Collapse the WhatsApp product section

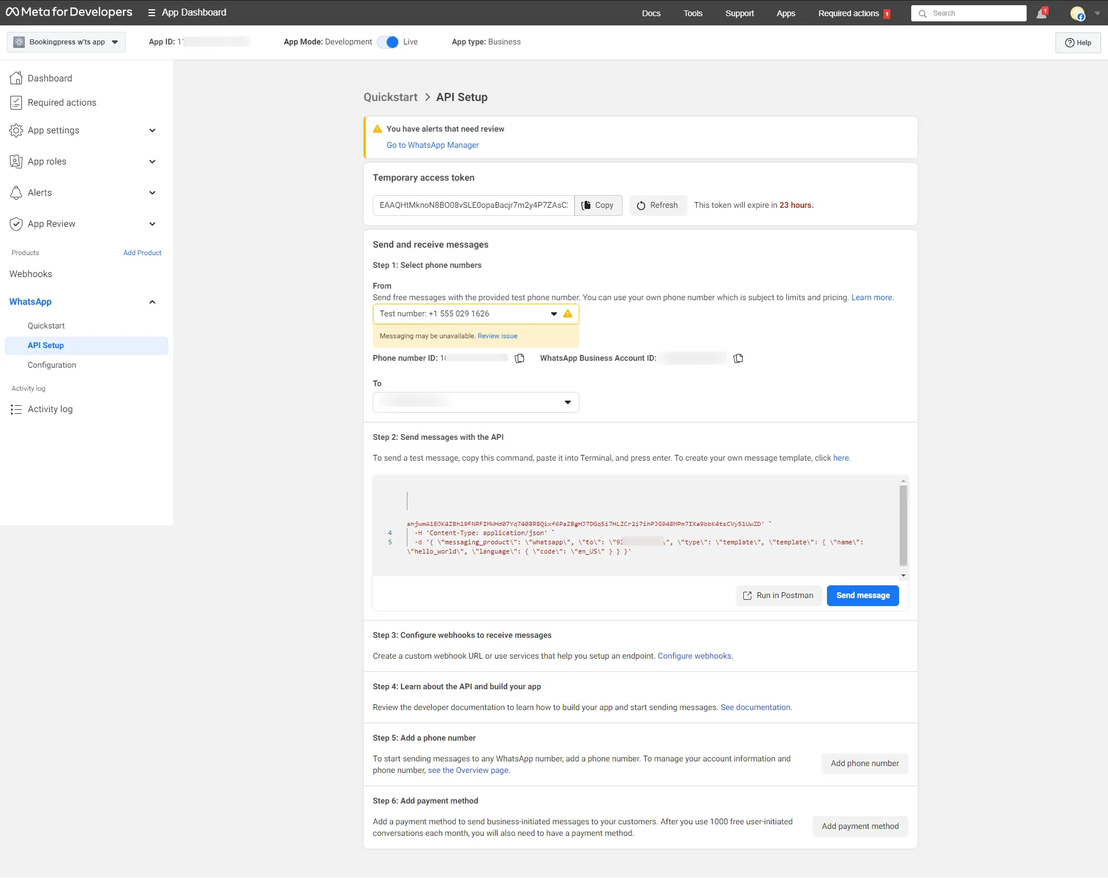click(x=152, y=302)
